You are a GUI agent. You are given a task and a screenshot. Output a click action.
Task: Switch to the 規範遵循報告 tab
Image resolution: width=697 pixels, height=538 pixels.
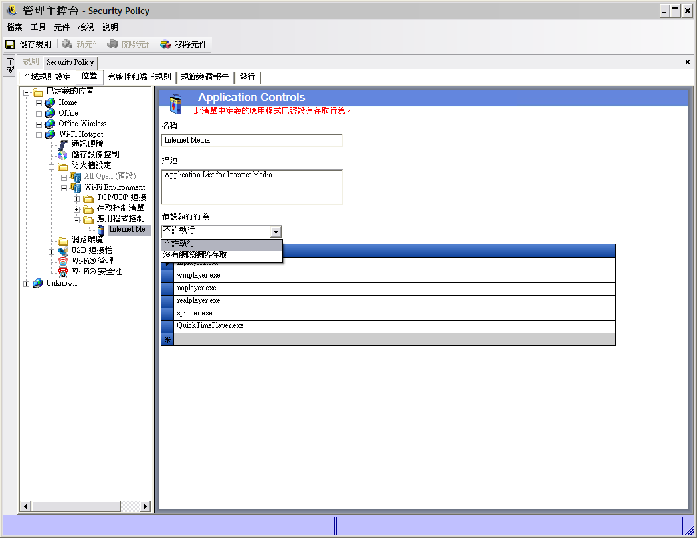(x=205, y=77)
